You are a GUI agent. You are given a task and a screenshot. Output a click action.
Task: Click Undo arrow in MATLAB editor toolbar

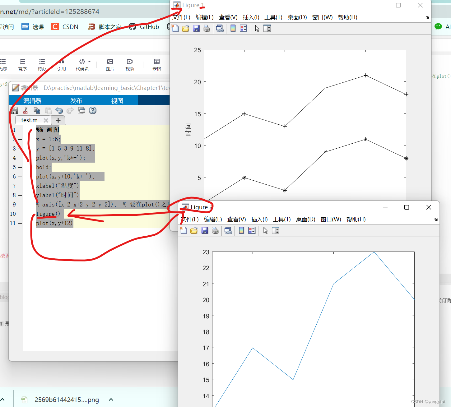click(x=59, y=110)
